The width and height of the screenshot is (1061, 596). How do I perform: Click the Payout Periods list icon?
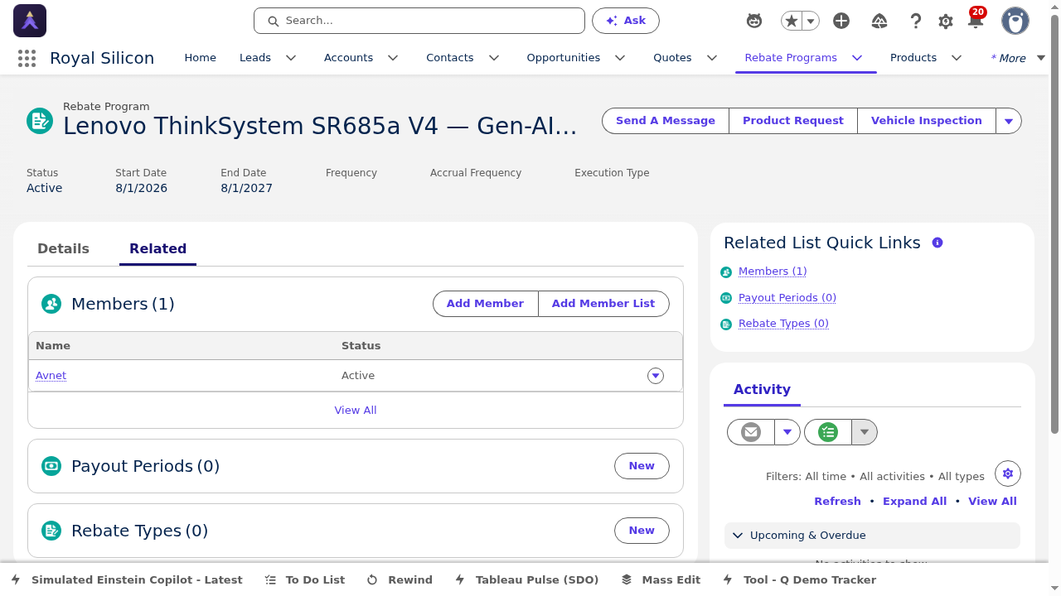pos(51,466)
